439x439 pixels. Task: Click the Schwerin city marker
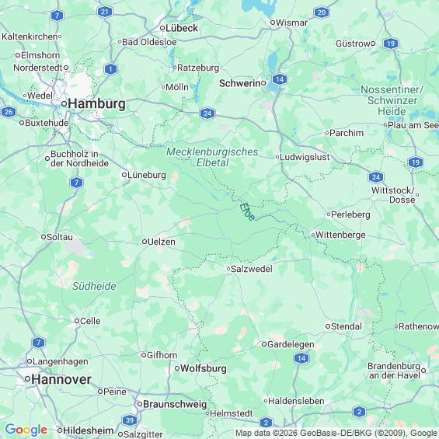[x=263, y=83]
